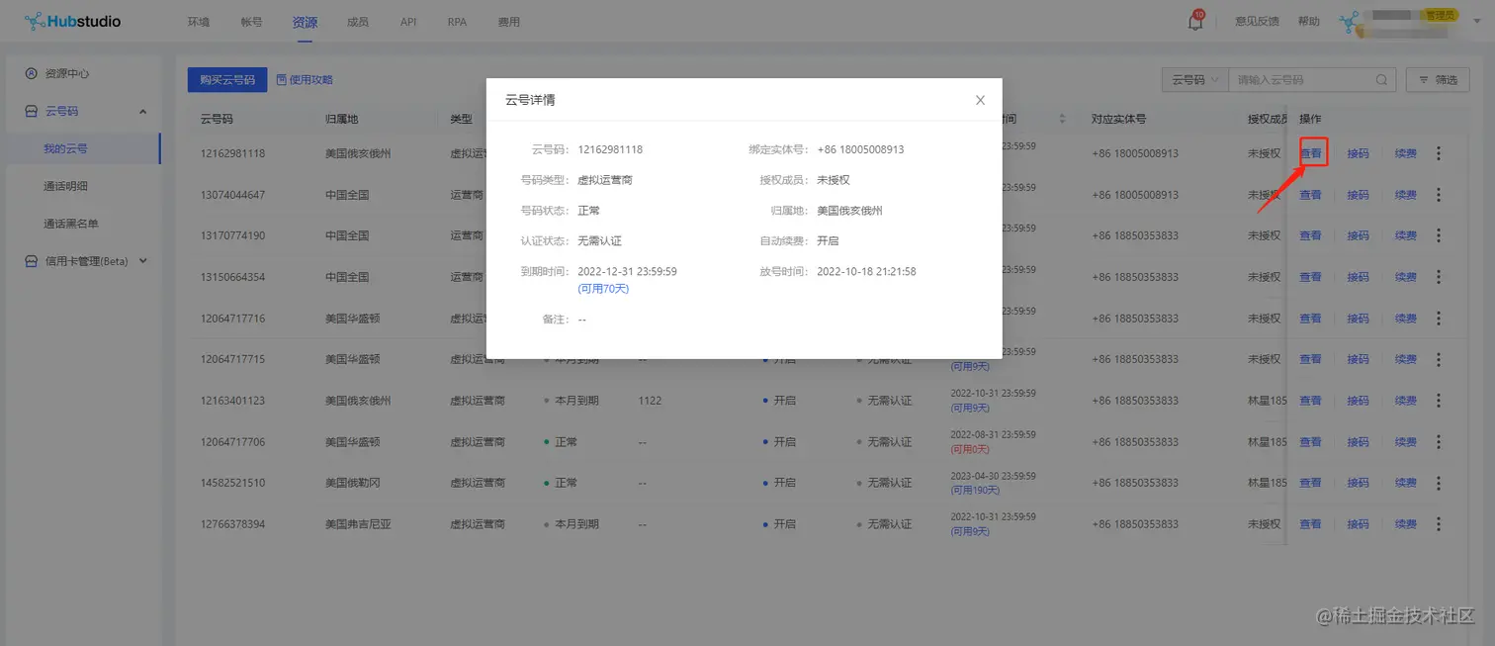1495x646 pixels.
Task: Click 续费 for number 12766378394
Action: click(1405, 524)
